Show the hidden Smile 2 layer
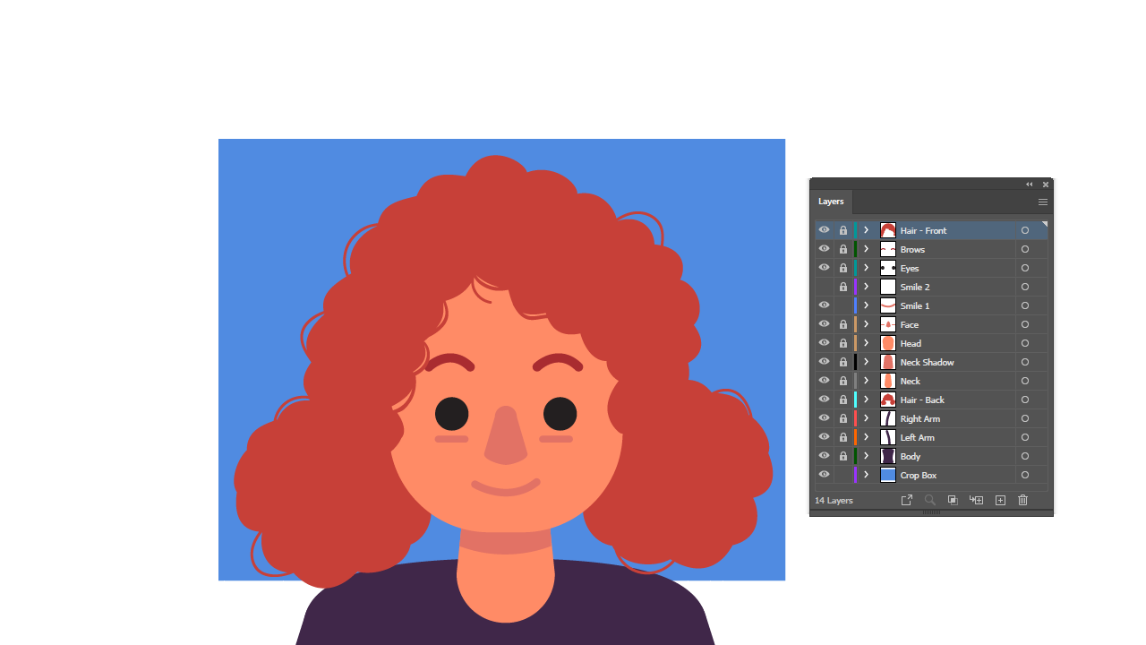 pyautogui.click(x=824, y=287)
